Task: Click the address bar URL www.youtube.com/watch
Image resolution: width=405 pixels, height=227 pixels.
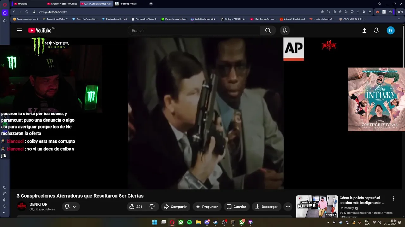Action: pyautogui.click(x=53, y=12)
